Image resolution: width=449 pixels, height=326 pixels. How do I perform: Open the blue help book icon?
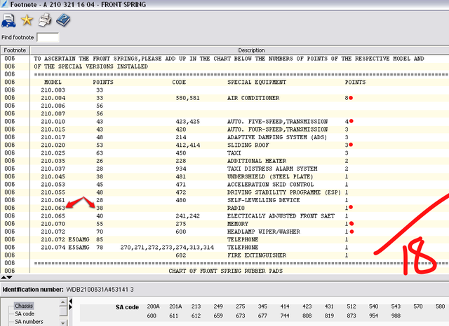point(63,20)
